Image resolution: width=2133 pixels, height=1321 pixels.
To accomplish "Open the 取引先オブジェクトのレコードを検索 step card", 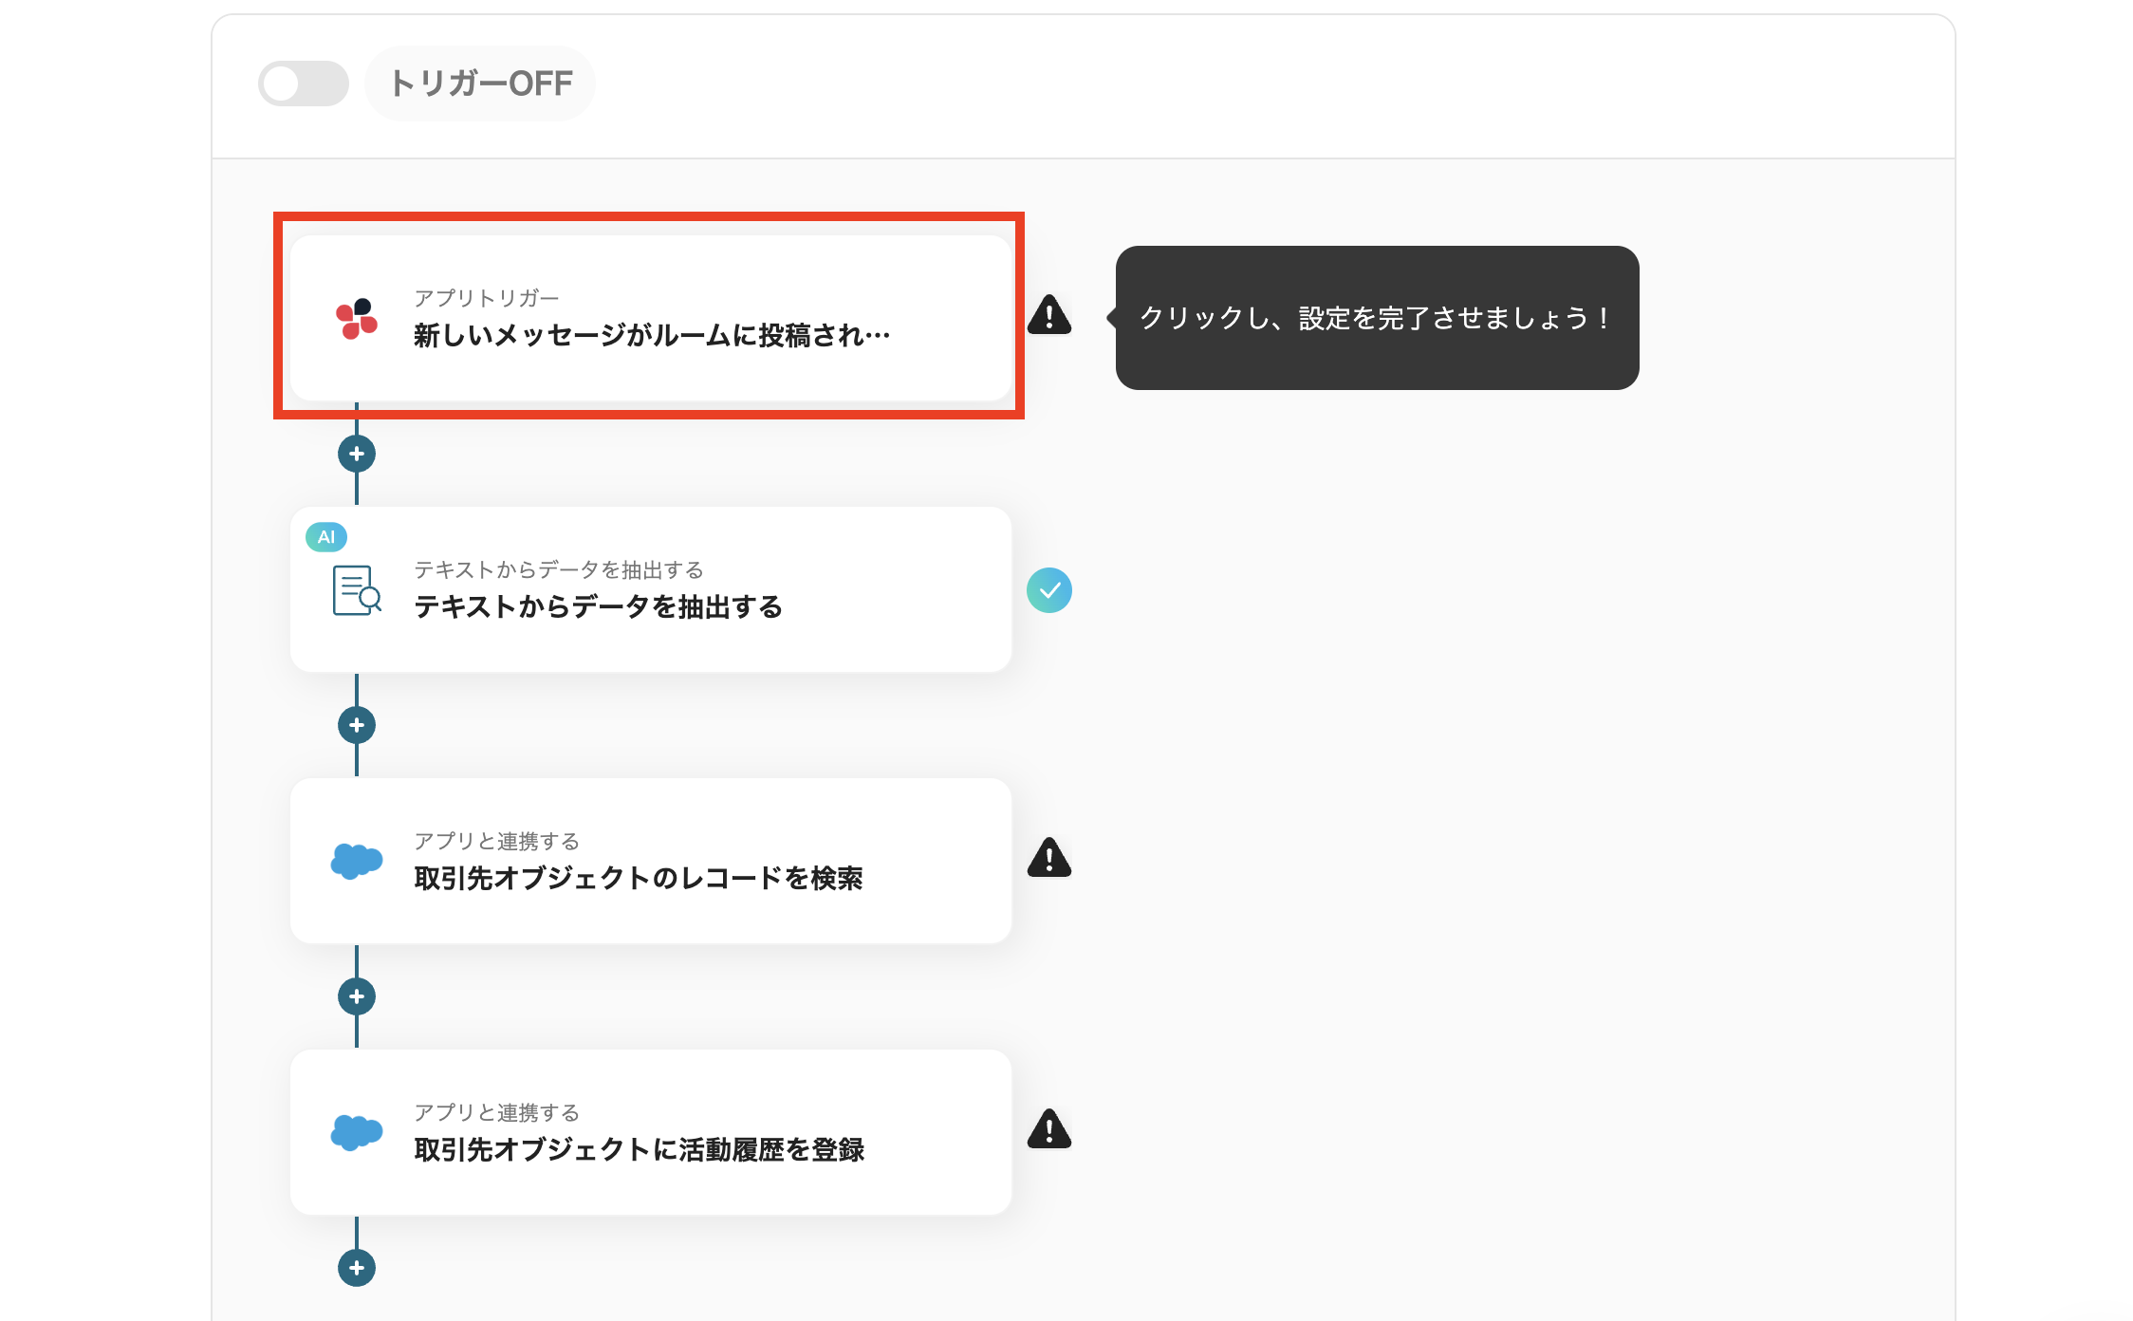I will 651,861.
